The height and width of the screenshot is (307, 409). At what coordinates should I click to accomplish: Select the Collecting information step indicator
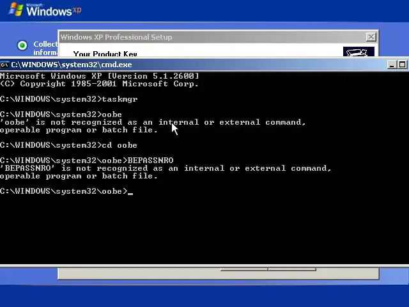click(x=22, y=45)
